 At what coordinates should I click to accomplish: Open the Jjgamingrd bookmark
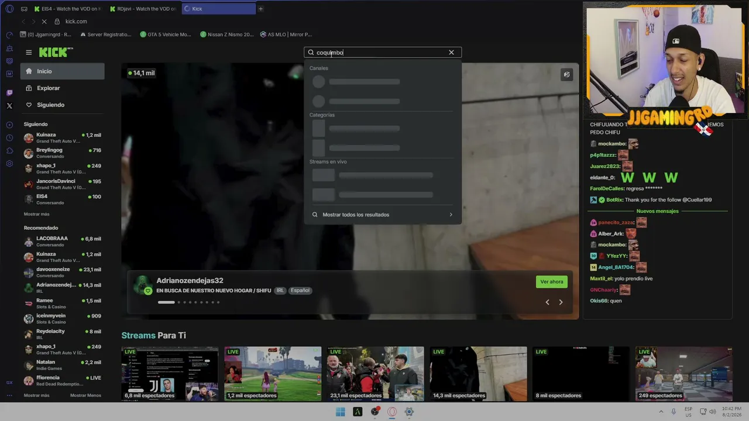click(x=46, y=34)
